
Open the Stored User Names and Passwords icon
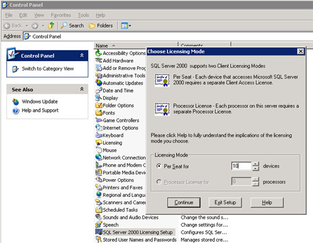[x=98, y=239]
